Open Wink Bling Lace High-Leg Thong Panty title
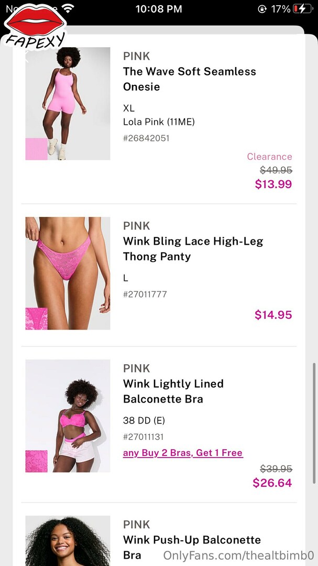The height and width of the screenshot is (566, 318). click(x=193, y=249)
